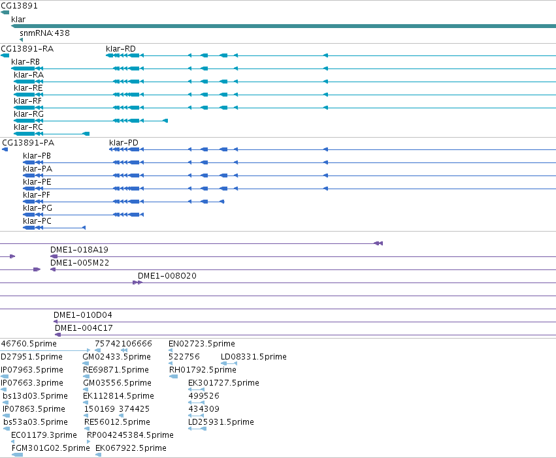This screenshot has width=556, height=458.
Task: Select the GM03556.5prime EST label
Action: pos(118,383)
